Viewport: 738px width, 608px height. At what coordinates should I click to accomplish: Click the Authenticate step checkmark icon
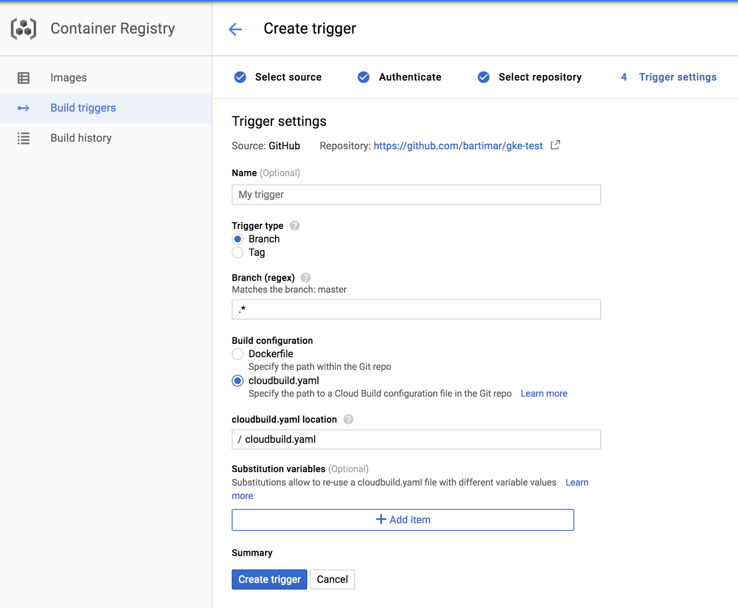pos(363,77)
